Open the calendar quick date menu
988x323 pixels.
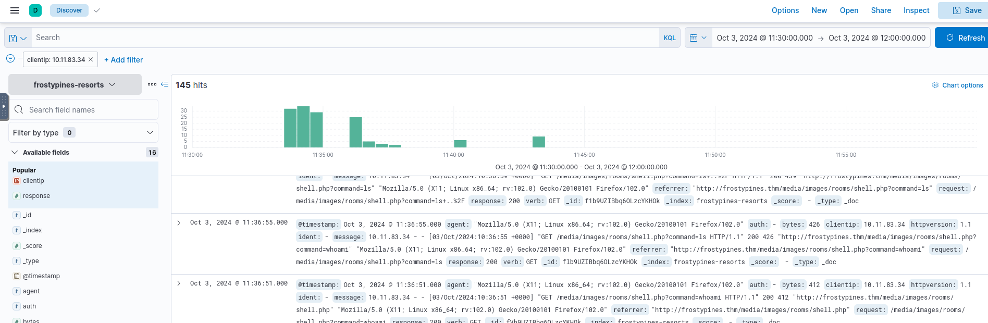[698, 38]
